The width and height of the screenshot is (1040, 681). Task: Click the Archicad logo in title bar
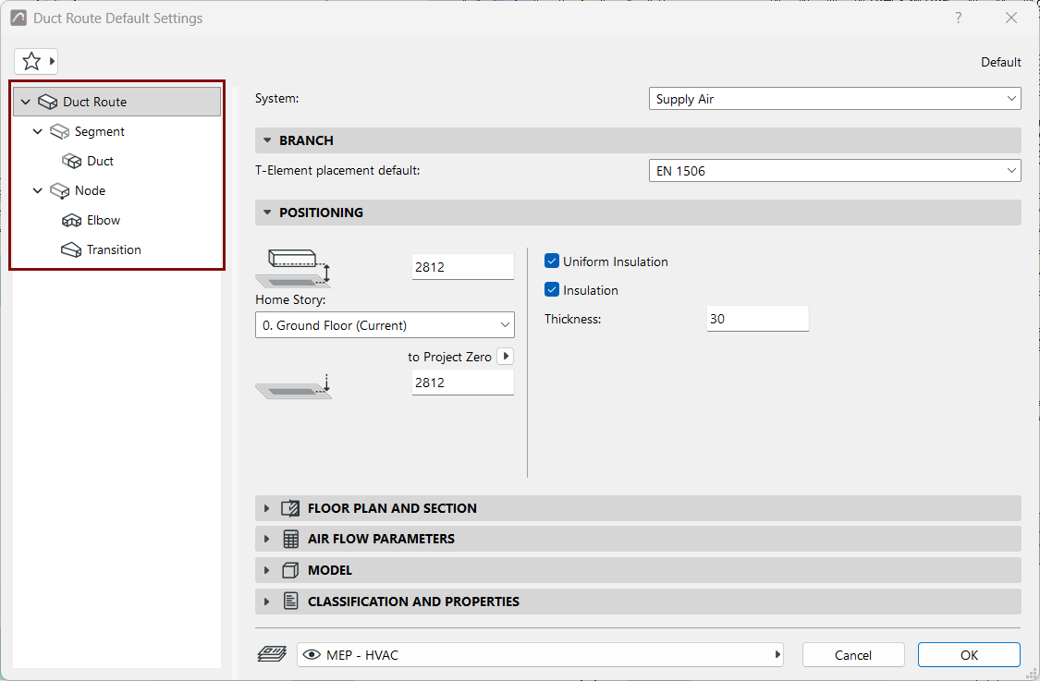click(x=18, y=18)
